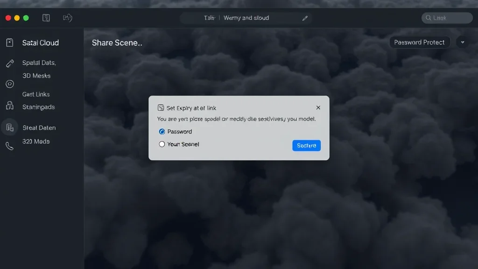The image size is (478, 269).
Task: Open Spatial Dats with the pen icon
Action: point(10,63)
